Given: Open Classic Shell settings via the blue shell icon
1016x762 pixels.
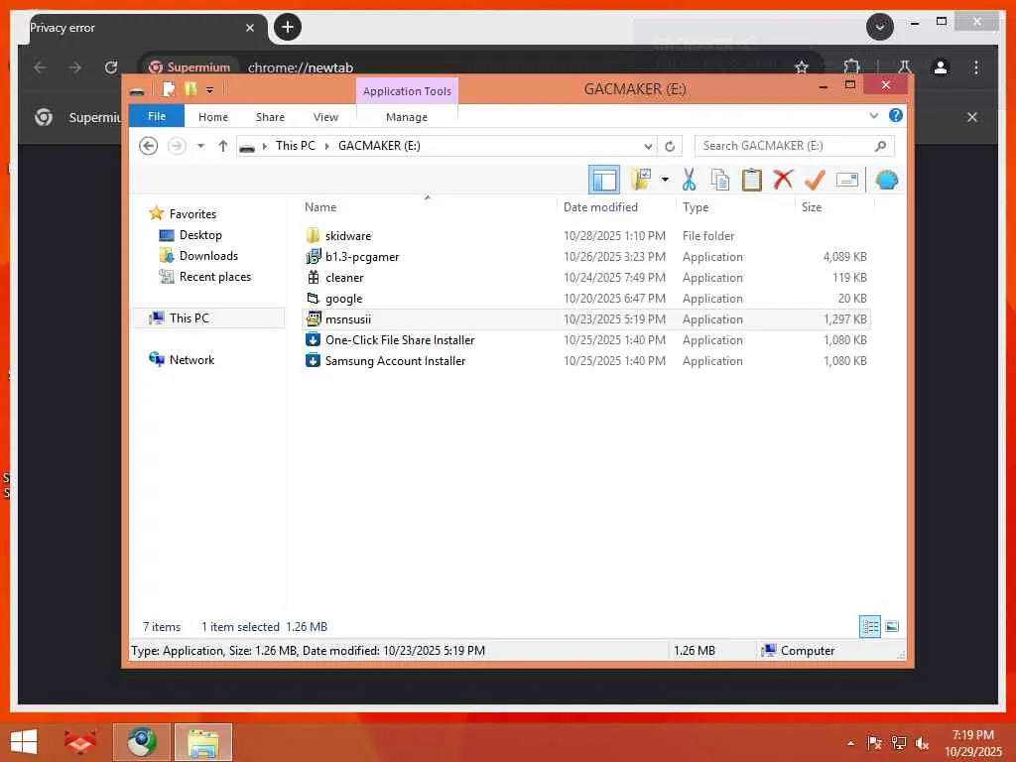Looking at the screenshot, I should (x=886, y=180).
